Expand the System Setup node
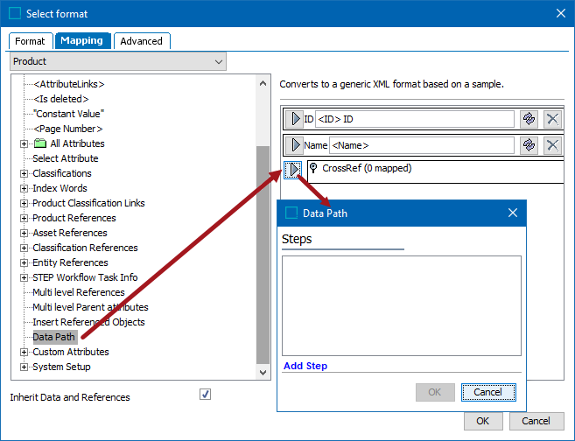 (24, 367)
